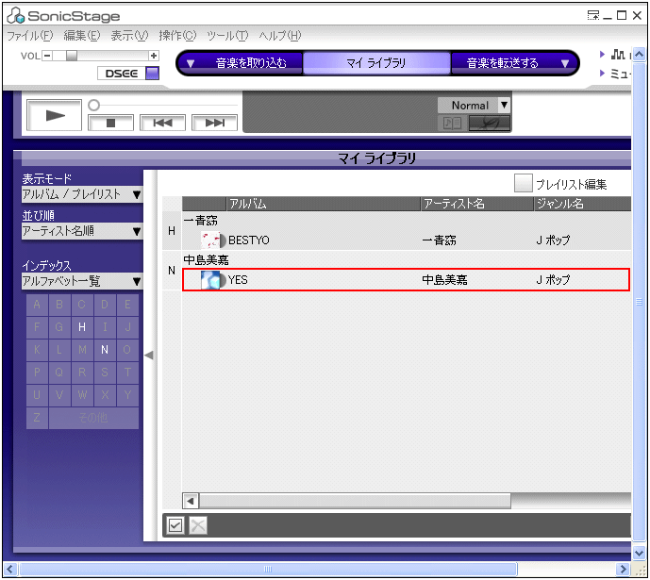Open the 音楽を転送する transfer tab
Image resolution: width=650 pixels, height=580 pixels.
(503, 63)
